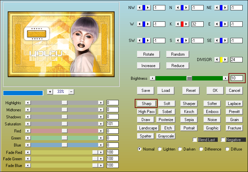Decrease the DIVISOR value with left arrow
This screenshot has height=172, width=248.
(x=217, y=59)
